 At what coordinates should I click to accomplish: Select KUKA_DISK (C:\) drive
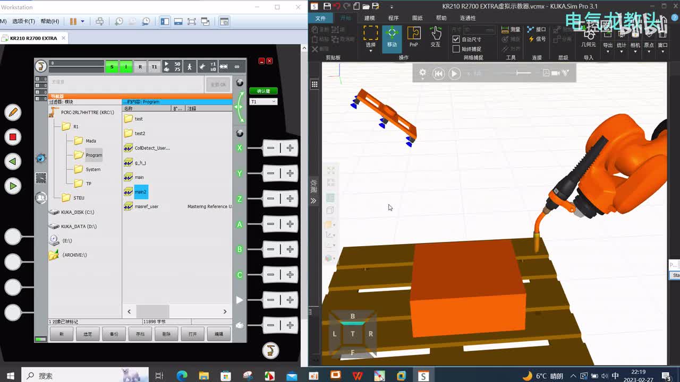[x=71, y=212]
